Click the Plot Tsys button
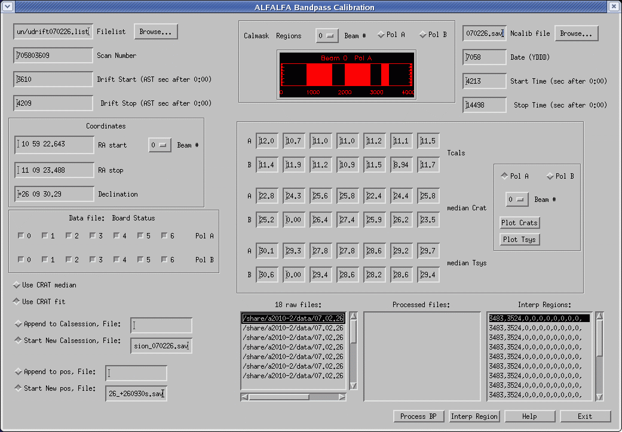This screenshot has height=432, width=622. [x=519, y=240]
